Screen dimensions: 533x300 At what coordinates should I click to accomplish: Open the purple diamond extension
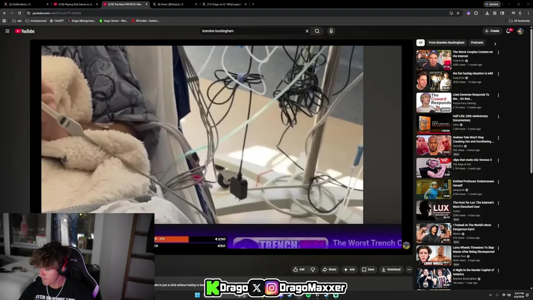[468, 13]
